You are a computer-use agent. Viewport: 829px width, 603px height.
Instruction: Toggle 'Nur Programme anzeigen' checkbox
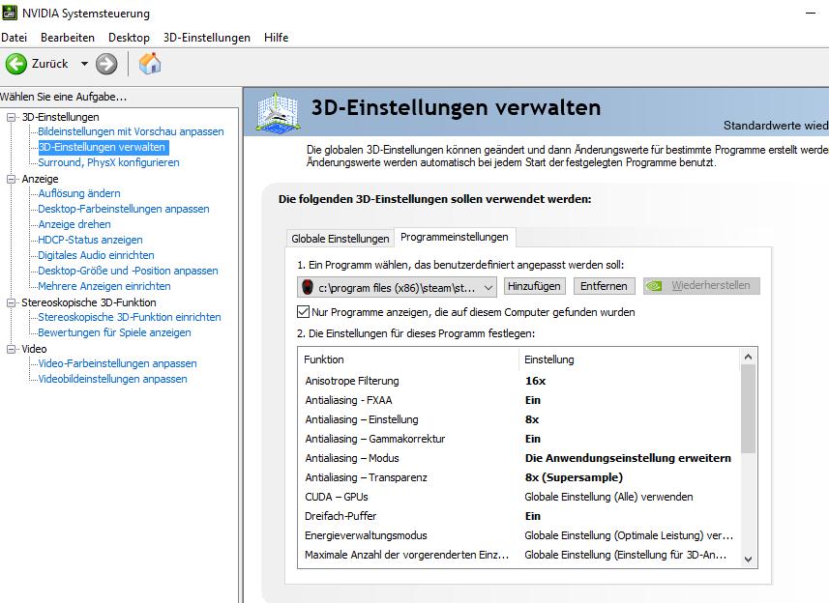pyautogui.click(x=303, y=312)
